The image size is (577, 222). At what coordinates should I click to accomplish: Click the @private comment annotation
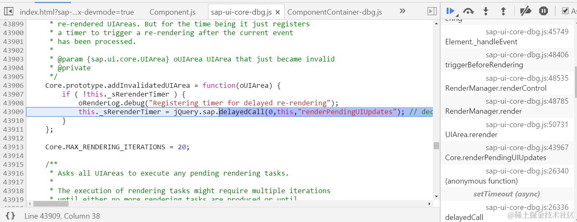click(x=74, y=68)
